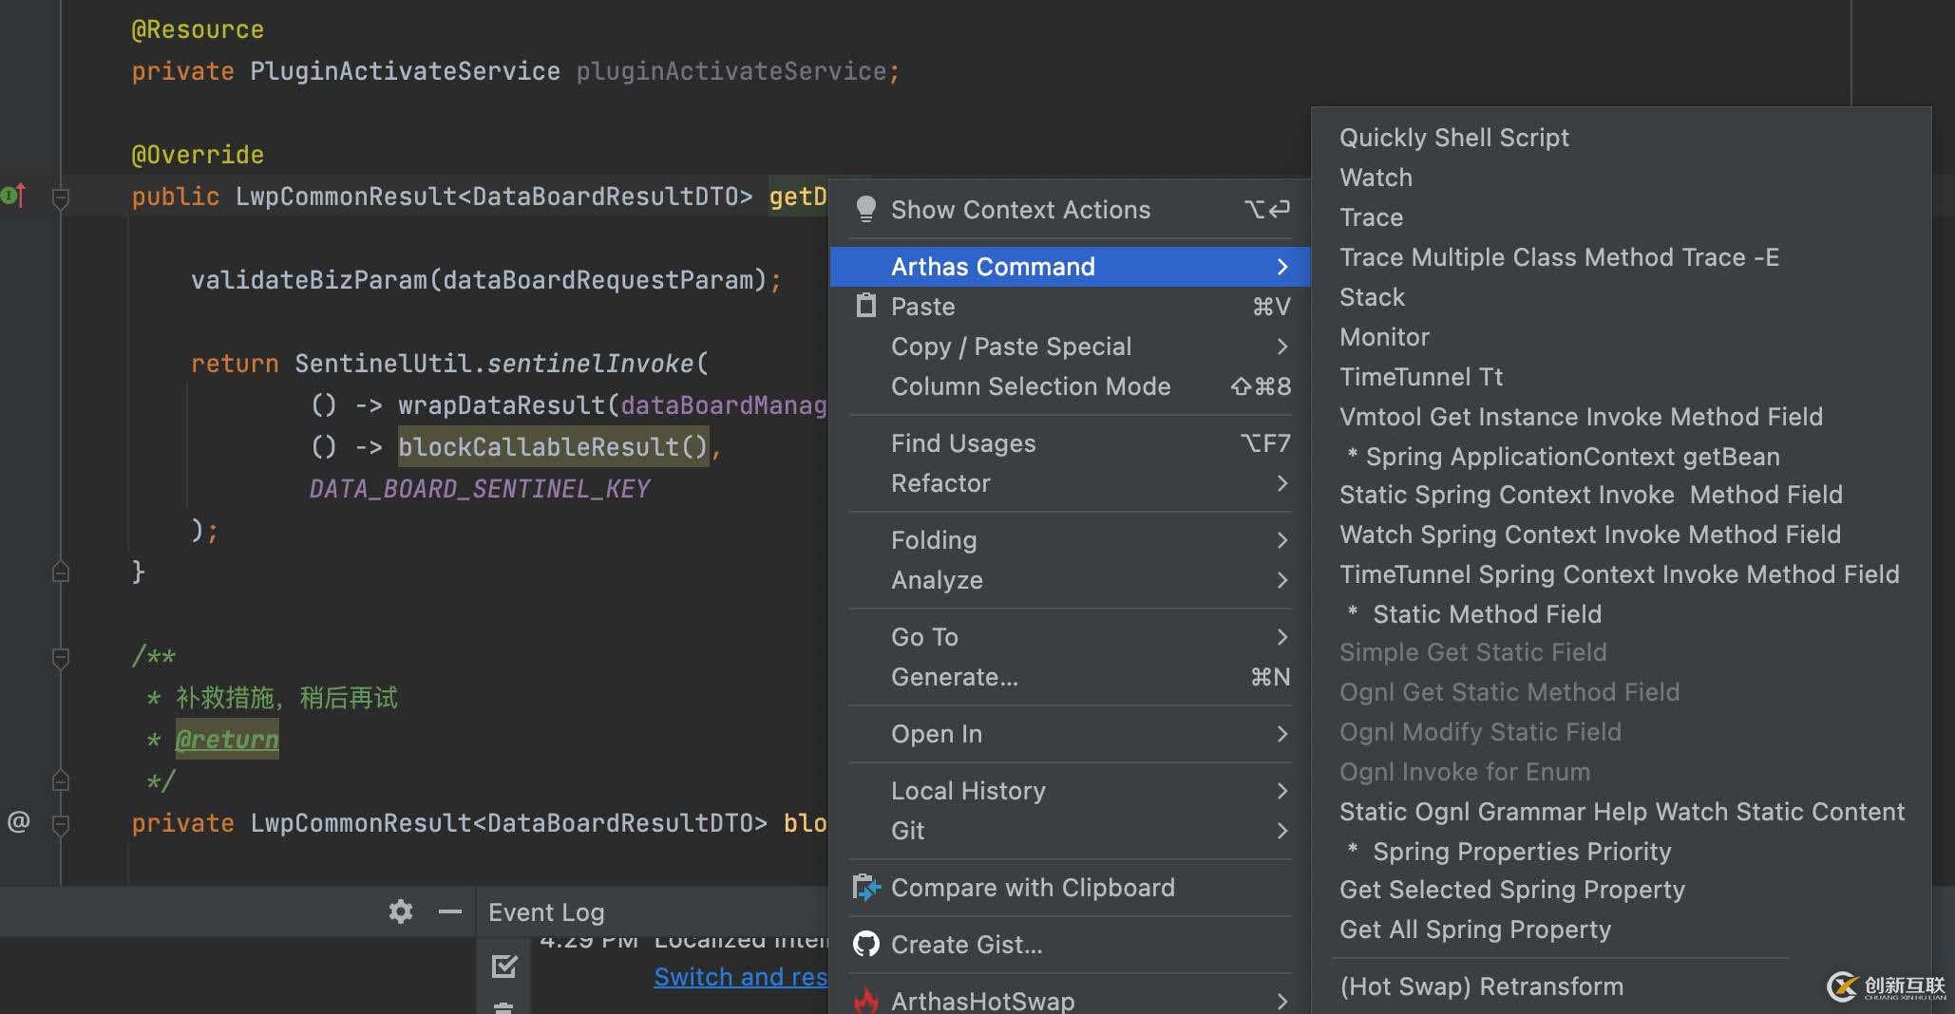Toggle mark-all-read checkbox icon in Event Log
Image resolution: width=1955 pixels, height=1014 pixels.
(x=504, y=967)
